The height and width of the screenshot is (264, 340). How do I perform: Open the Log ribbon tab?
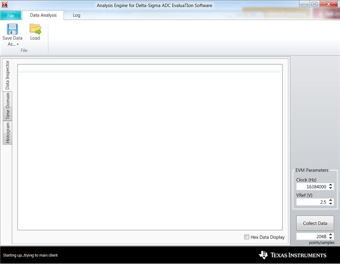[x=76, y=15]
